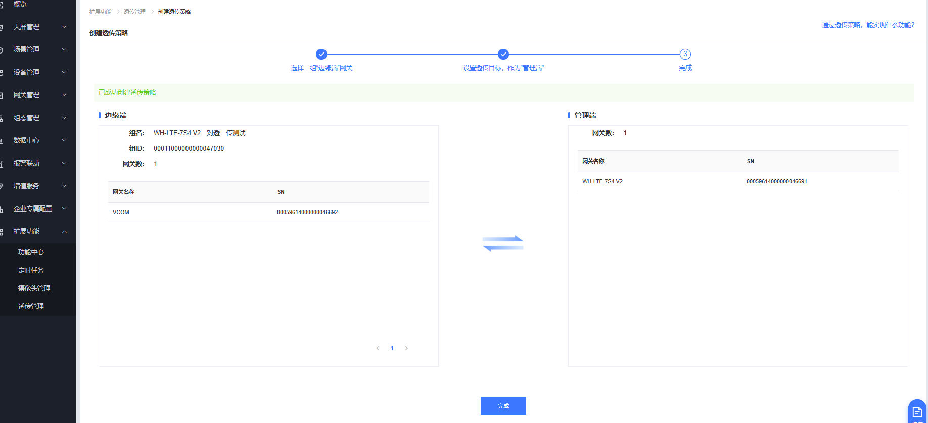Expand the 设备管理 sidebar menu
The height and width of the screenshot is (423, 928).
tap(38, 72)
